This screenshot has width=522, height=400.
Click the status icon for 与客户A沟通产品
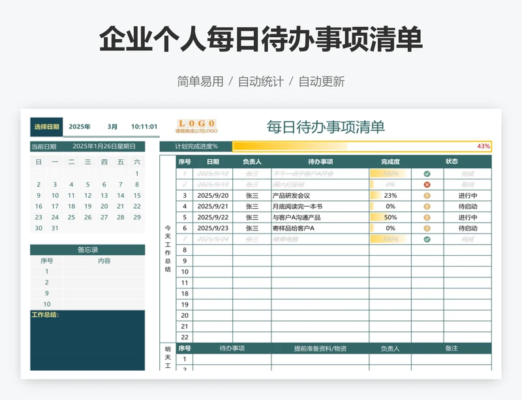(427, 217)
